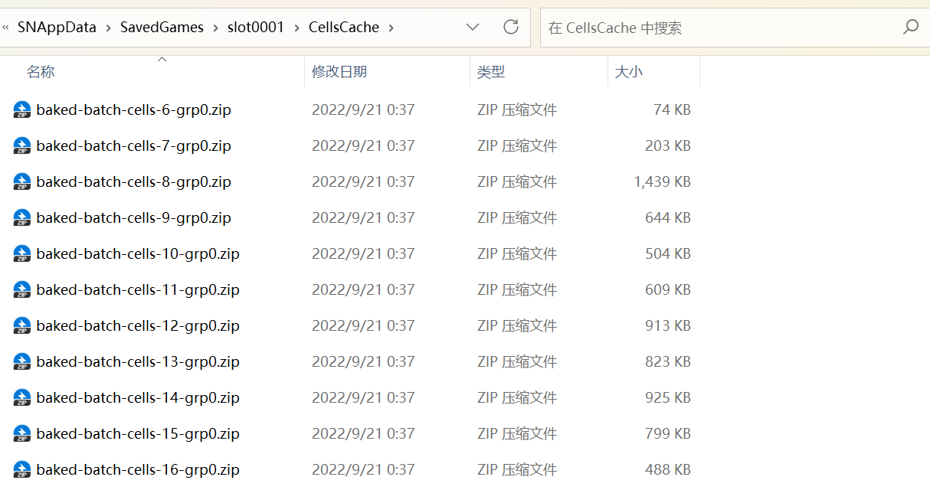The width and height of the screenshot is (930, 490).
Task: Click the ZIP icon of baked-batch-cells-14-grp0.zip
Action: click(21, 398)
